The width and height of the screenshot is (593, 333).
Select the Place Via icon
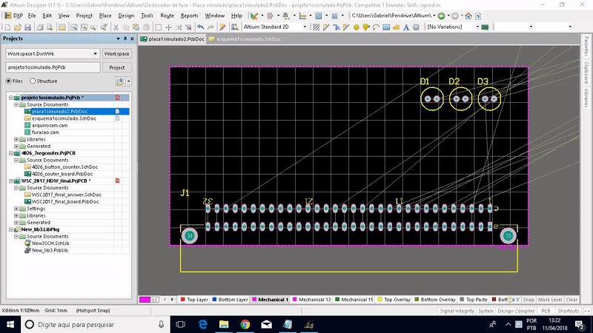pyautogui.click(x=365, y=27)
